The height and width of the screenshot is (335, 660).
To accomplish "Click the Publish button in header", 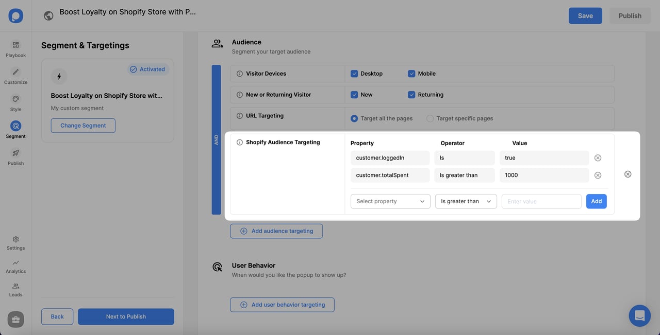I will (x=630, y=15).
